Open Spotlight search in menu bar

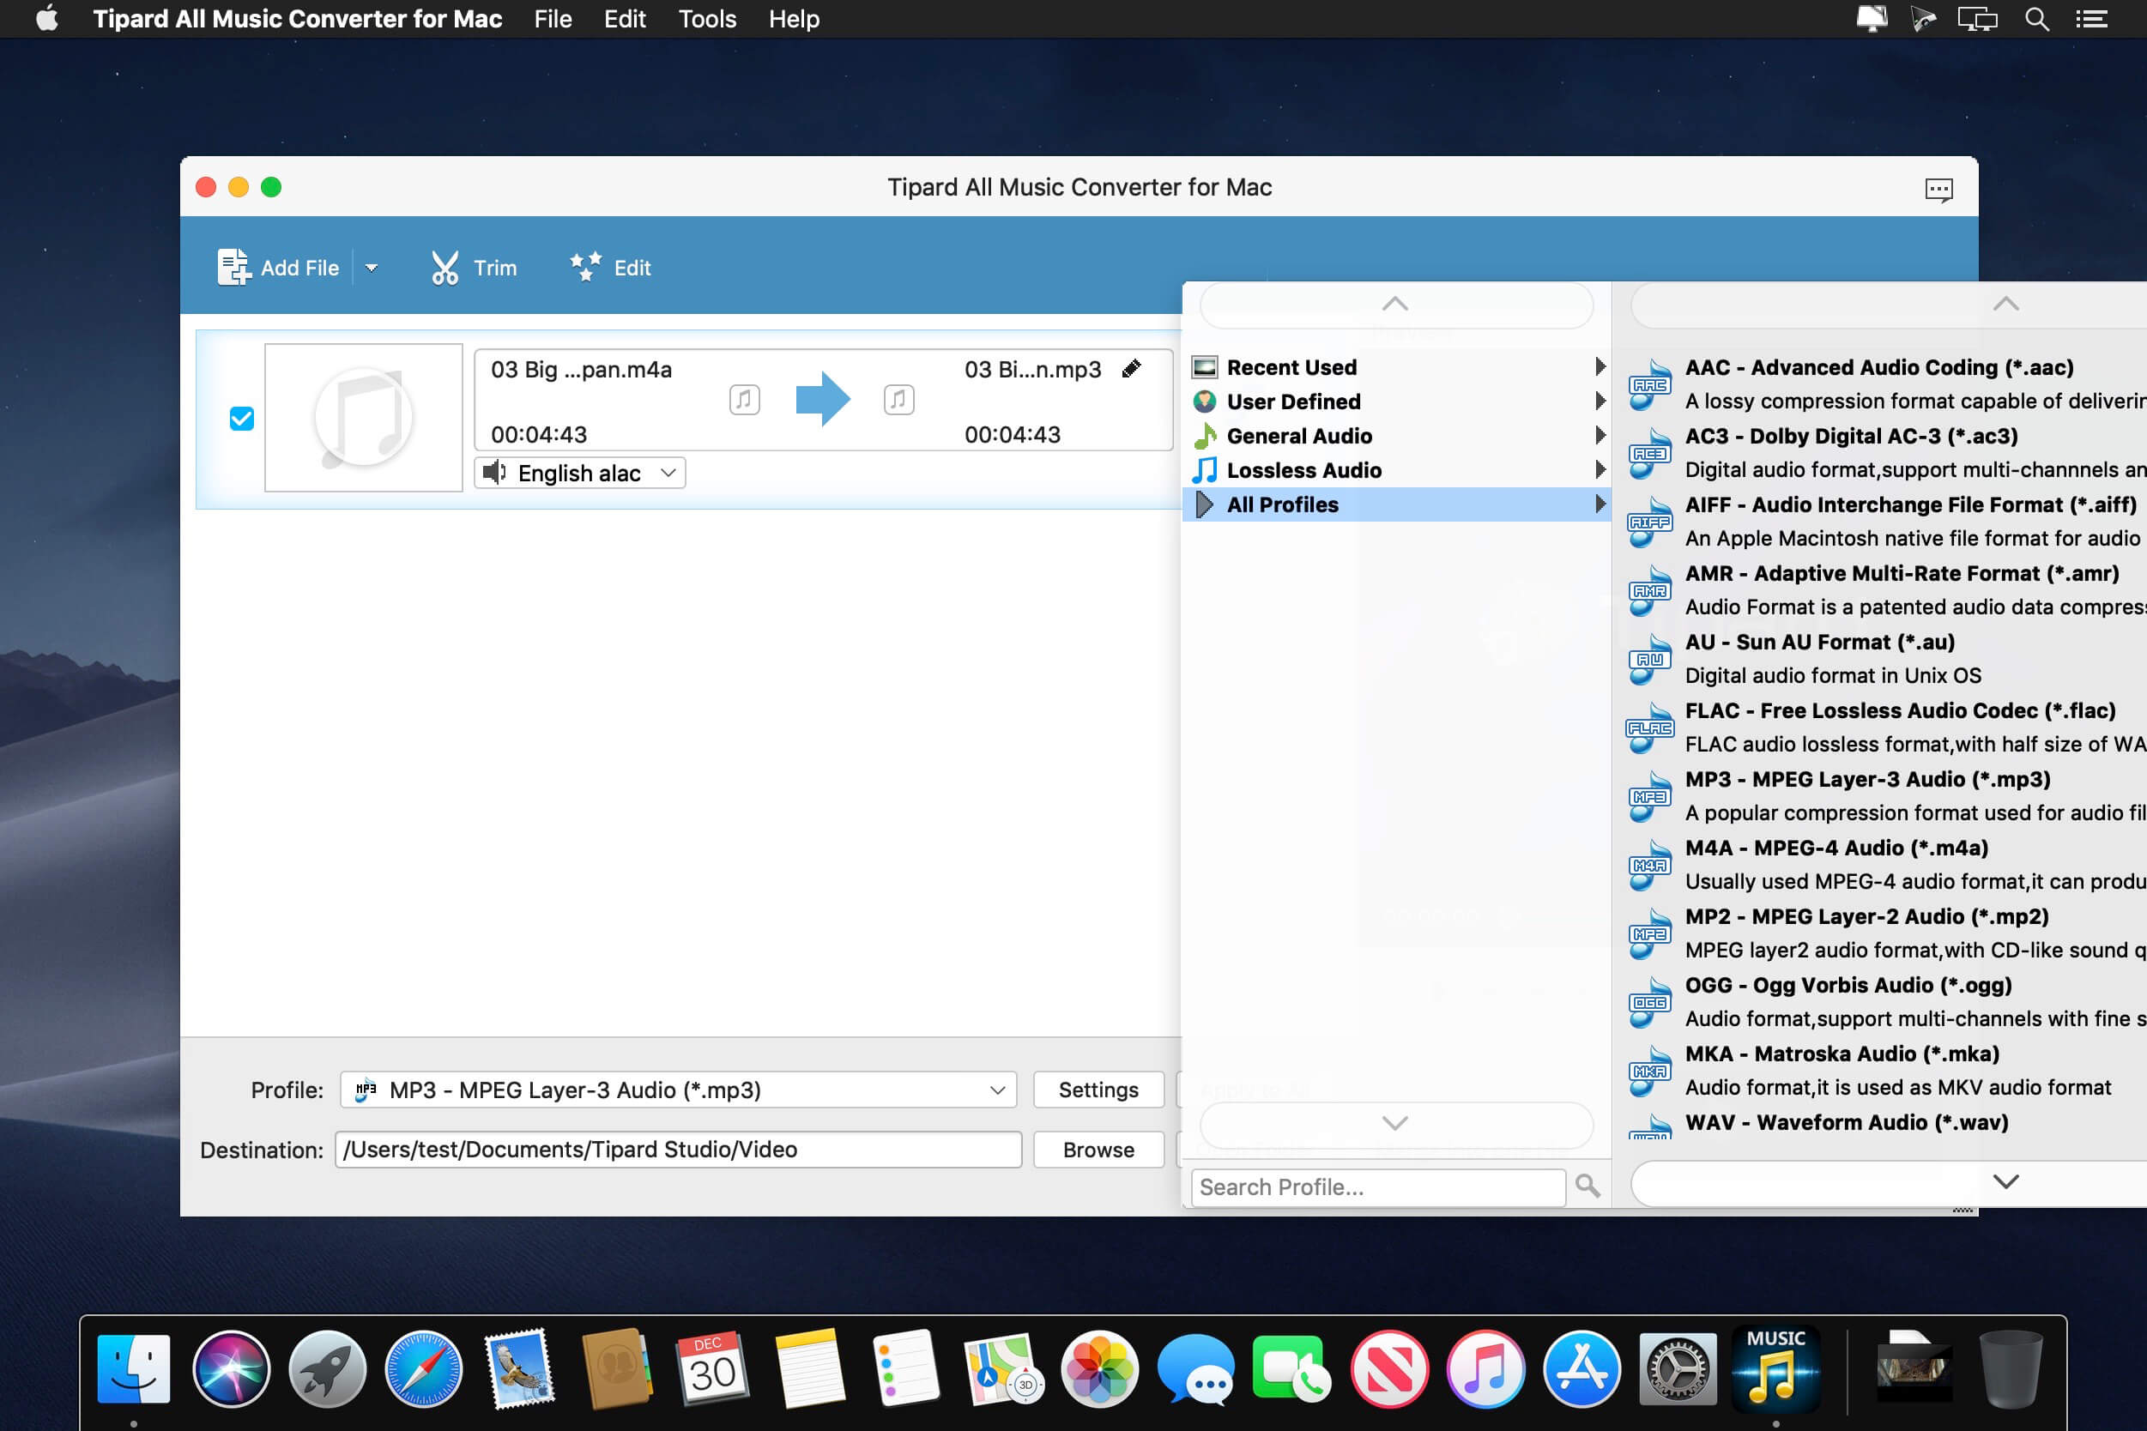click(x=2036, y=18)
